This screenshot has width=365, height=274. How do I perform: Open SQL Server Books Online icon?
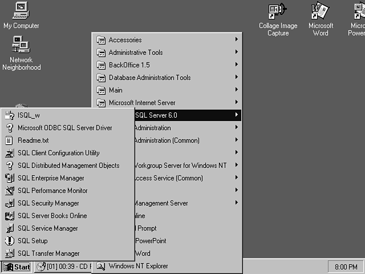point(9,216)
